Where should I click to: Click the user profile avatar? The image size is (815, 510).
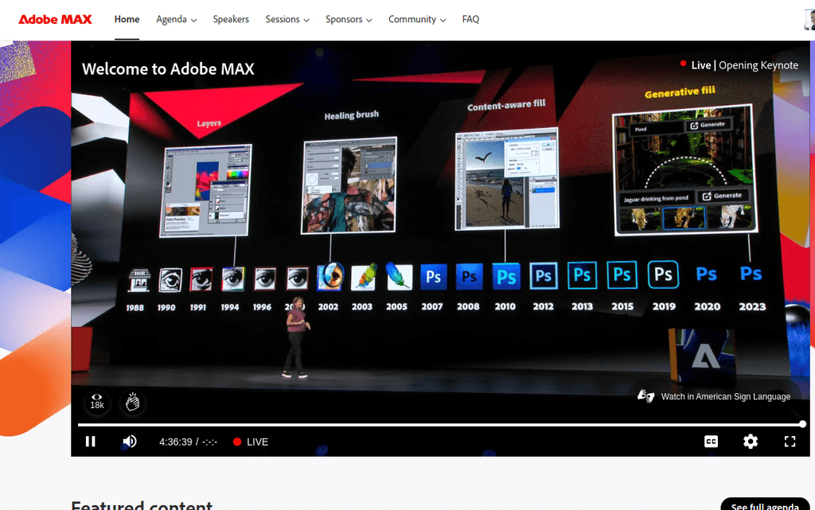[809, 20]
